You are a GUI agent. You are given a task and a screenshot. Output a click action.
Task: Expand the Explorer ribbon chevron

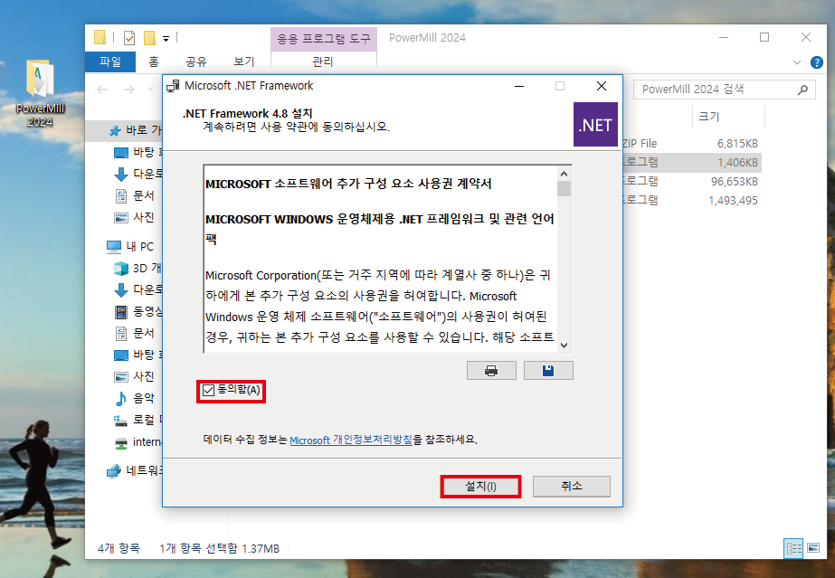point(797,62)
